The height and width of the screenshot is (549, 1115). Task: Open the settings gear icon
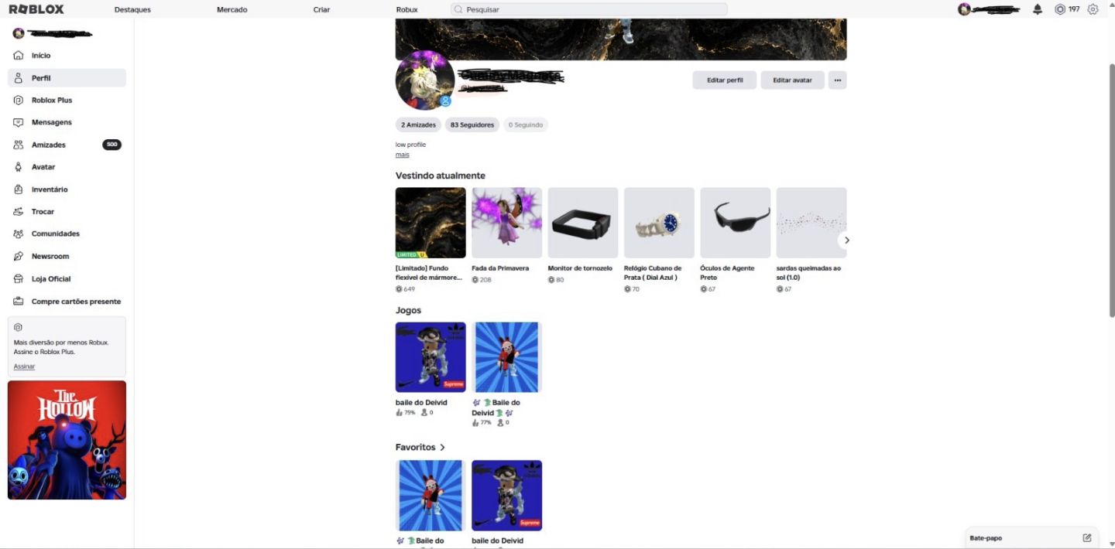1093,9
